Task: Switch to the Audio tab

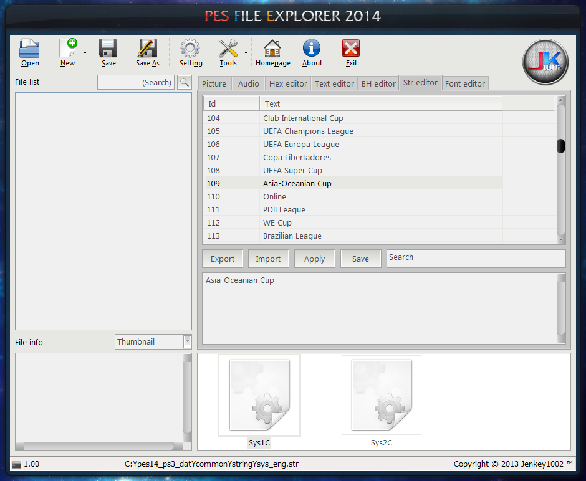Action: pos(249,83)
